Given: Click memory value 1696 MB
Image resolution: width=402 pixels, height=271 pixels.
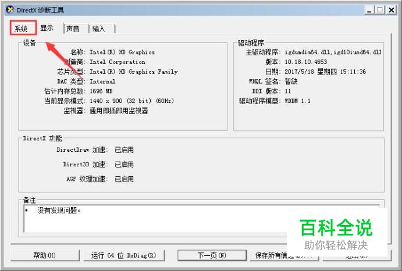Looking at the screenshot, I should click(101, 91).
